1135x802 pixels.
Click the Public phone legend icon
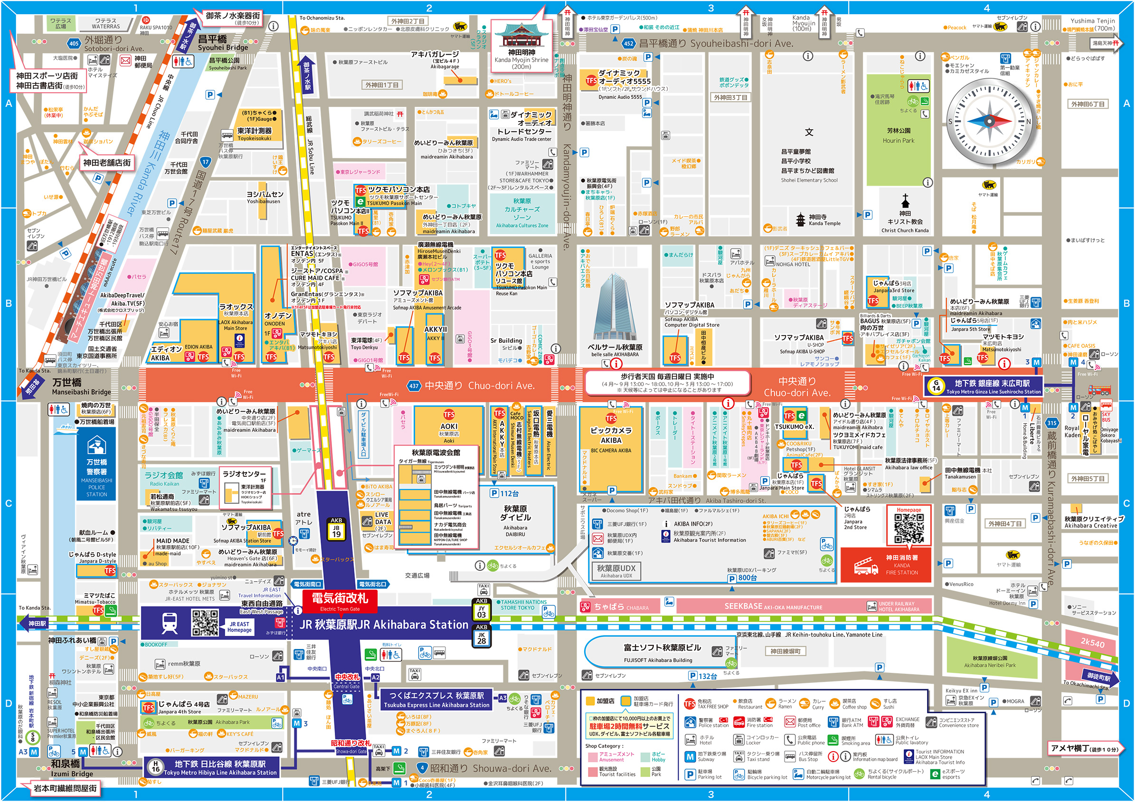point(789,740)
